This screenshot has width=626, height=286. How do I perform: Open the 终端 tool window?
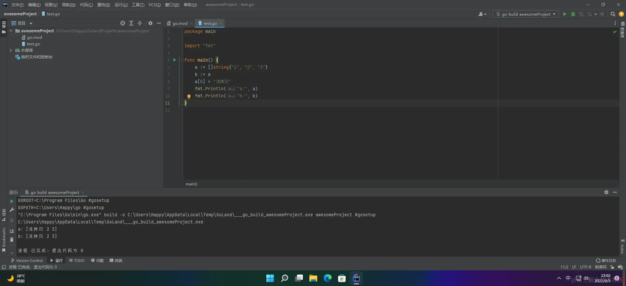click(x=116, y=260)
